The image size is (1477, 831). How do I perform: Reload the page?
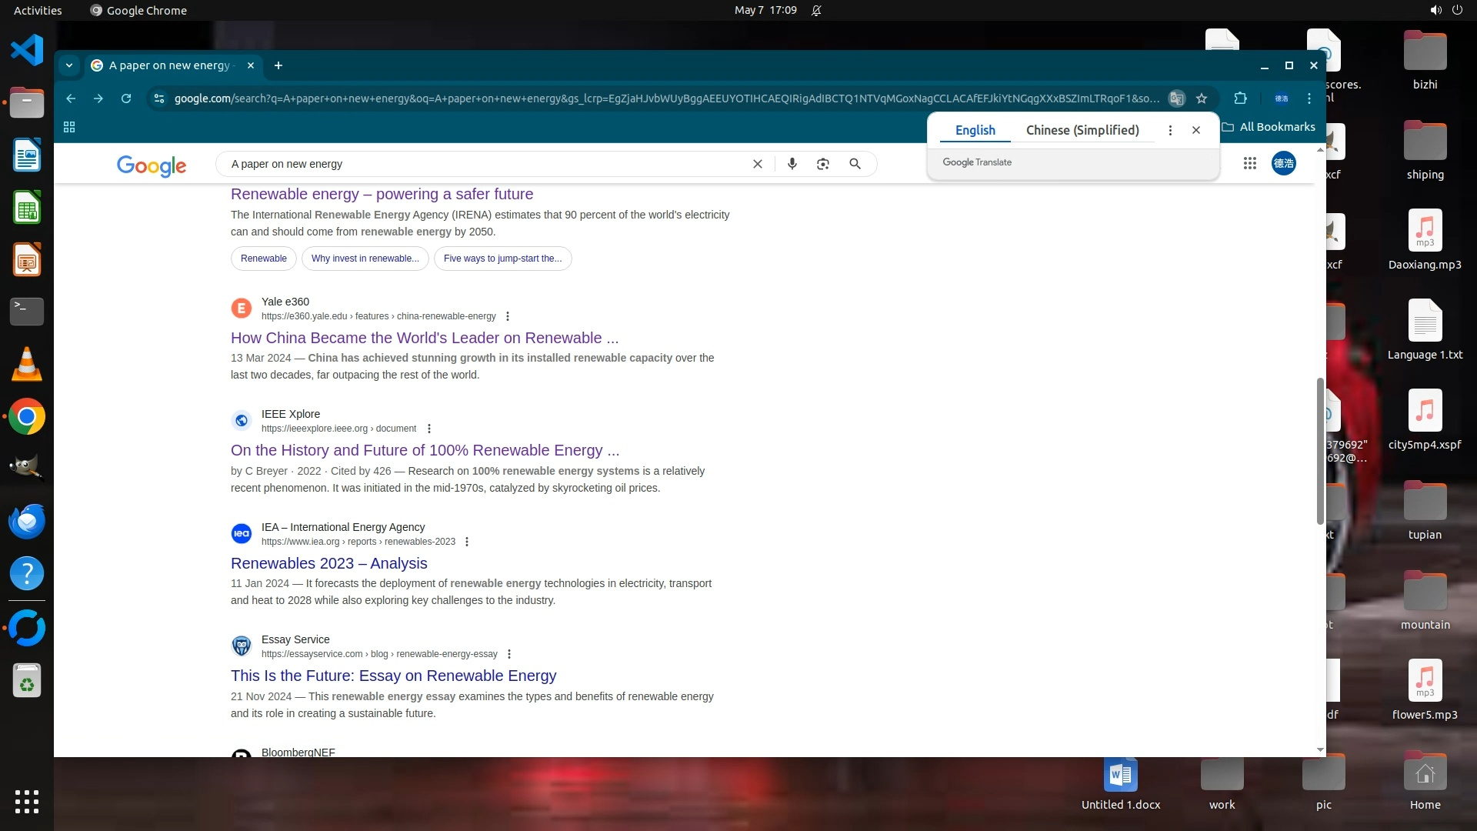(x=126, y=98)
